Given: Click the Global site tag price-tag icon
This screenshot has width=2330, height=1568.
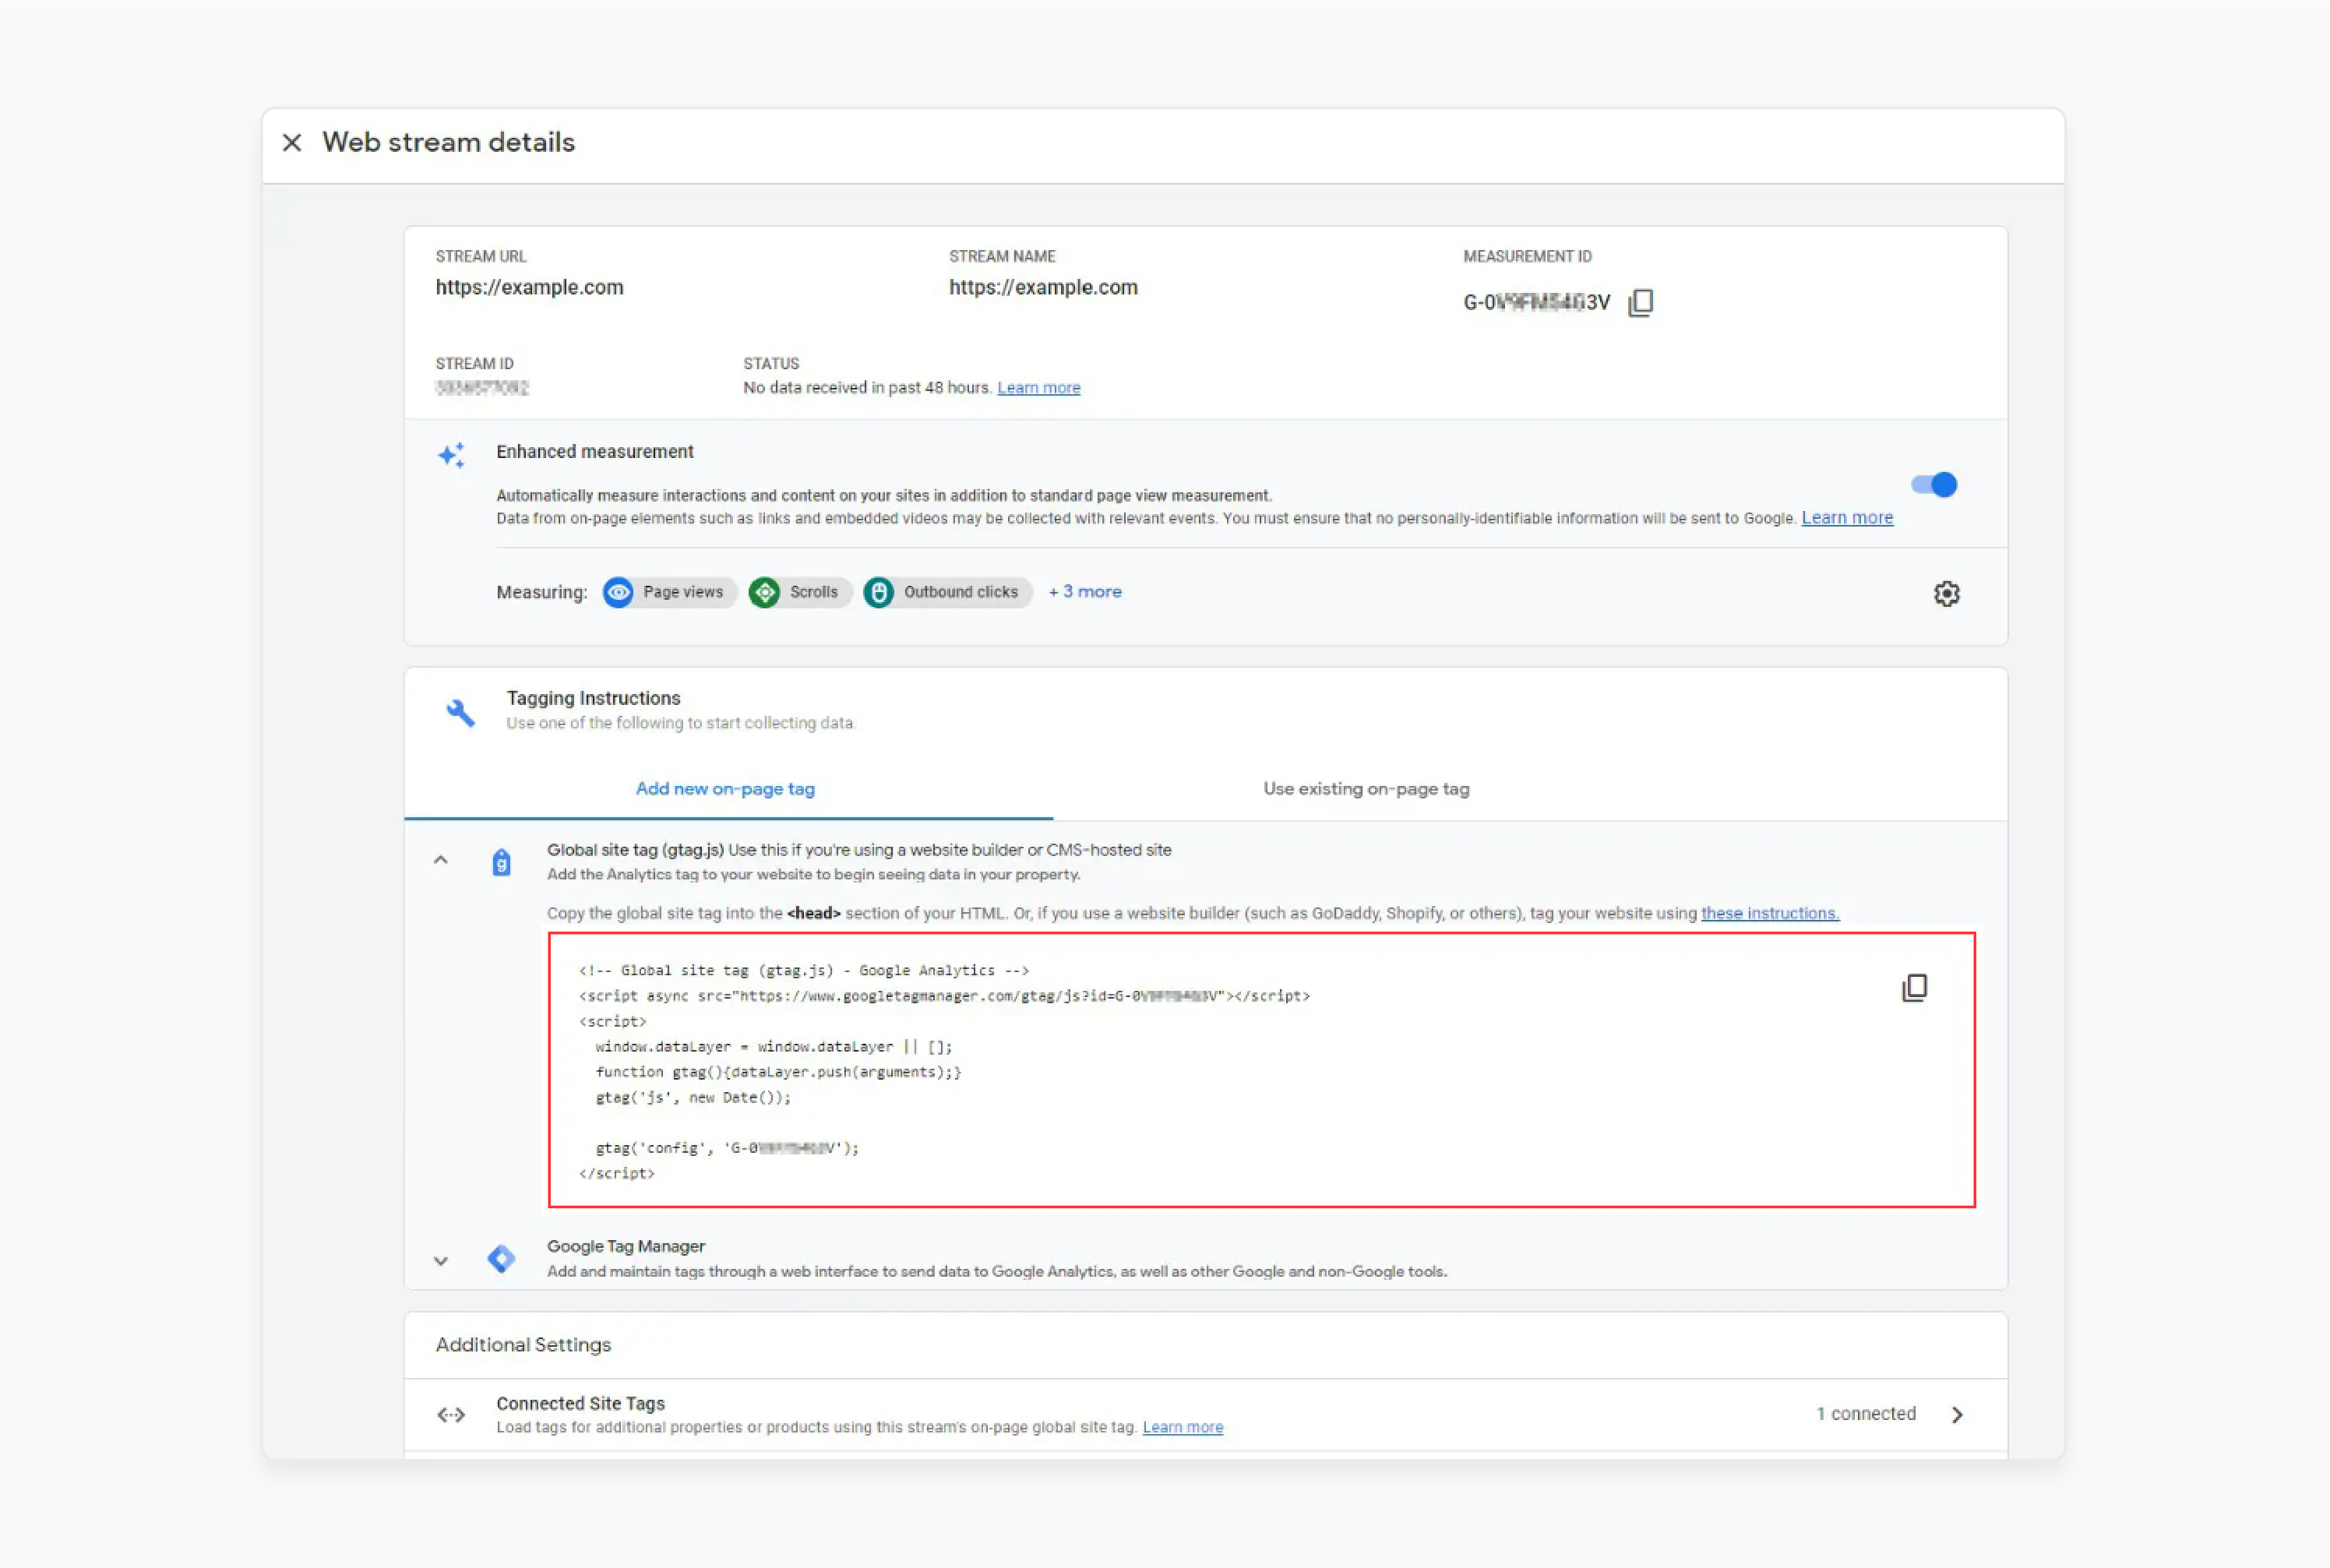Looking at the screenshot, I should click(x=501, y=861).
